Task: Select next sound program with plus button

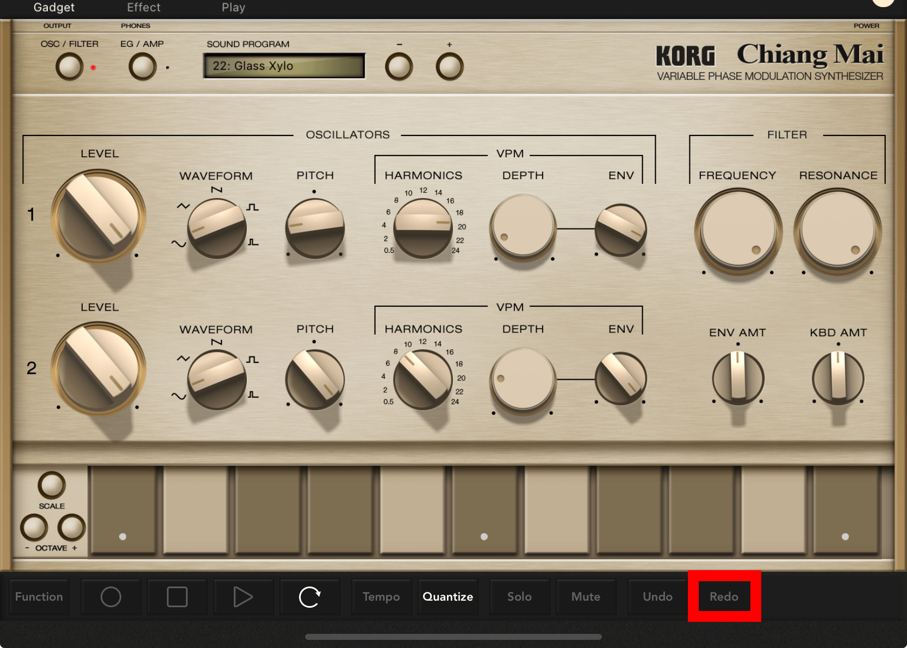Action: (450, 67)
